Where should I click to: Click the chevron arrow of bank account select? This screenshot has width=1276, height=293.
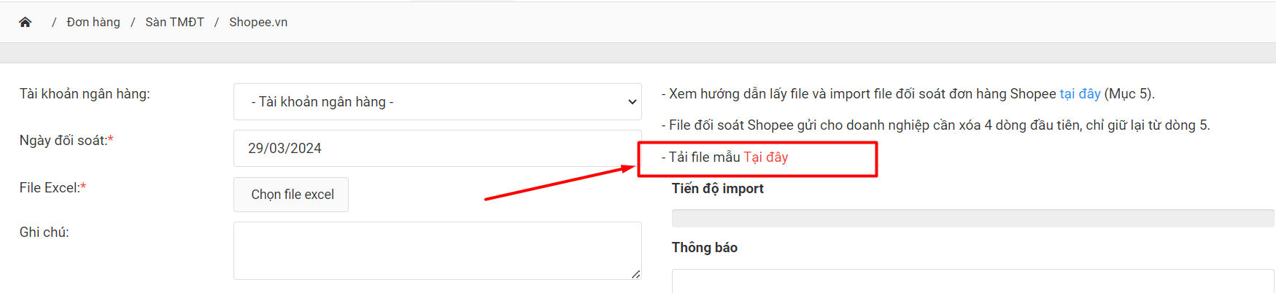pos(632,102)
